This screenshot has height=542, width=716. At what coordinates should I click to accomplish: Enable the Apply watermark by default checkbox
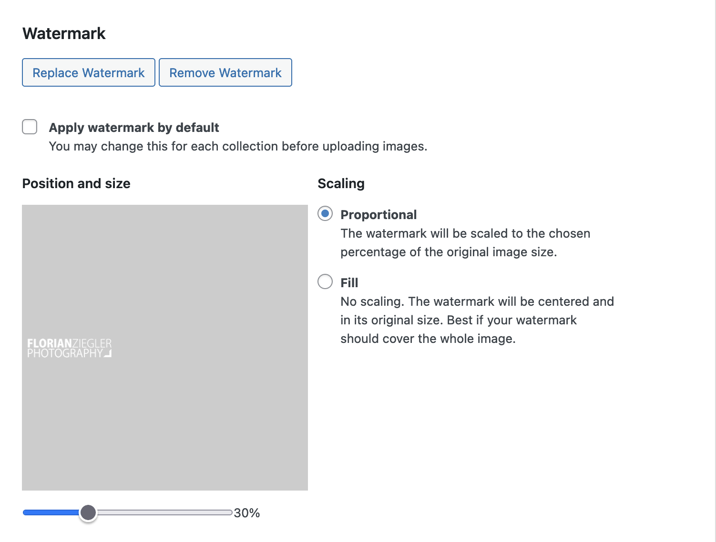tap(30, 127)
